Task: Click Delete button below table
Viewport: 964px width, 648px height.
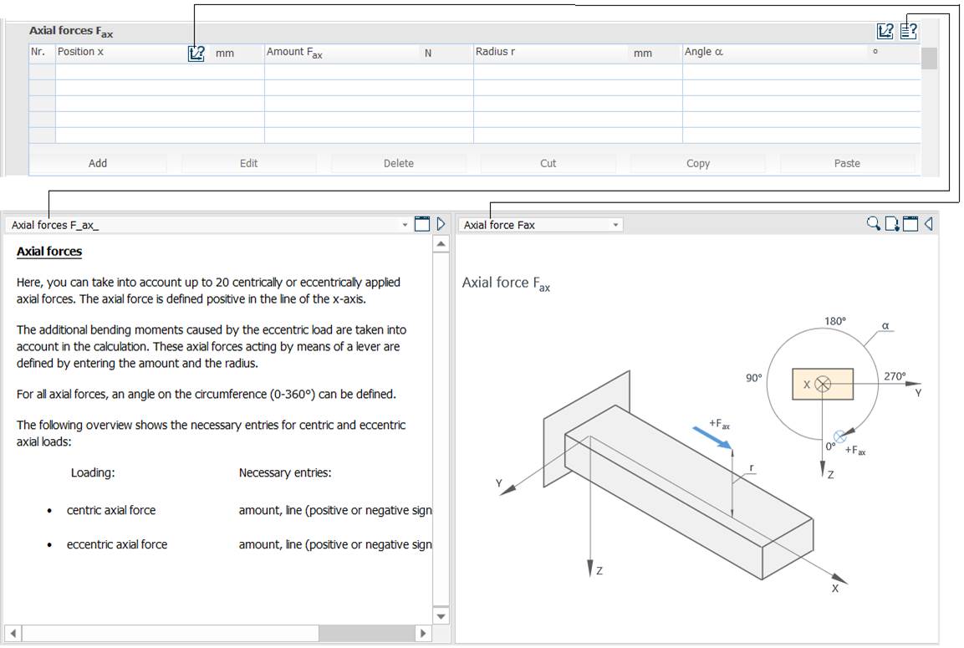Action: 398,164
